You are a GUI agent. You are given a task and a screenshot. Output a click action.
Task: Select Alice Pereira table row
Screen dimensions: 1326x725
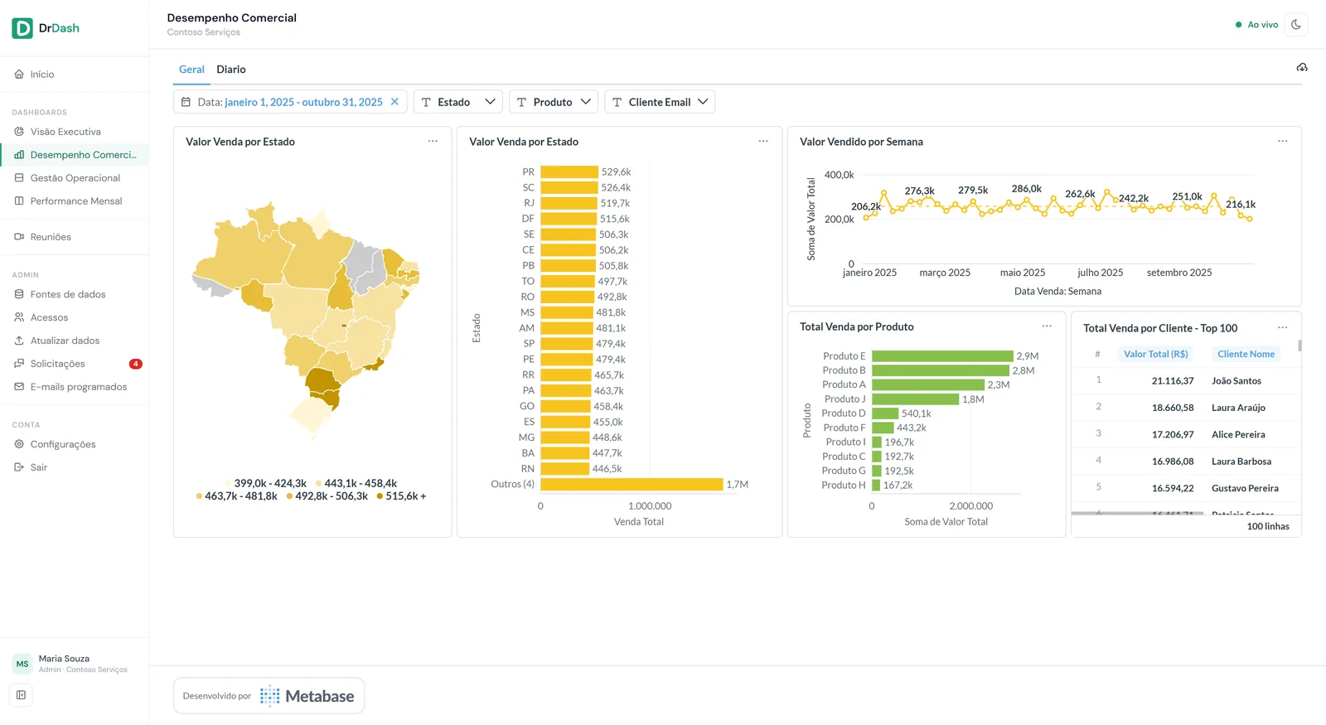(1186, 435)
